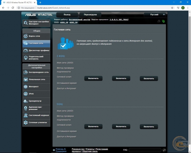Open the Локальная сеть menu item
The width and height of the screenshot is (191, 153).
(x=37, y=79)
